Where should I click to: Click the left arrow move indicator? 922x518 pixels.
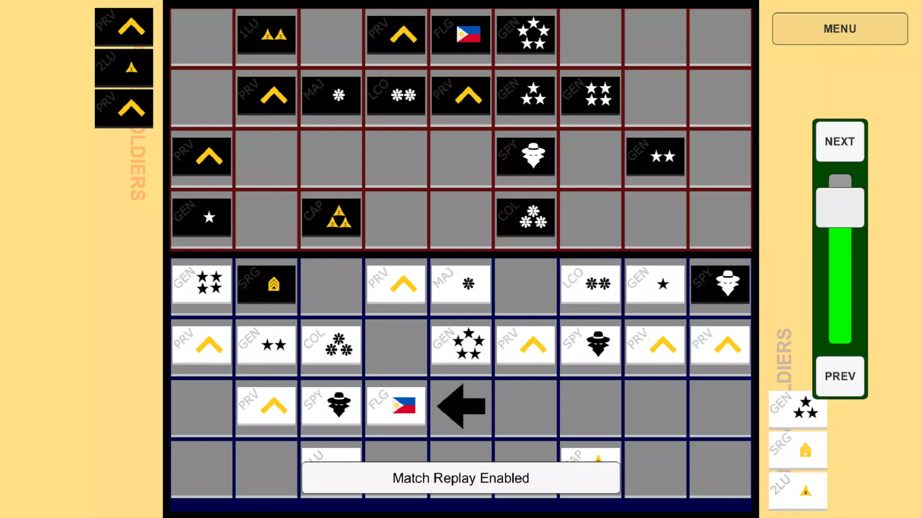click(x=461, y=406)
